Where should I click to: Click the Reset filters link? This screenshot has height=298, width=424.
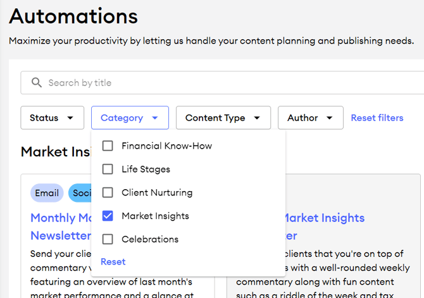tap(377, 118)
